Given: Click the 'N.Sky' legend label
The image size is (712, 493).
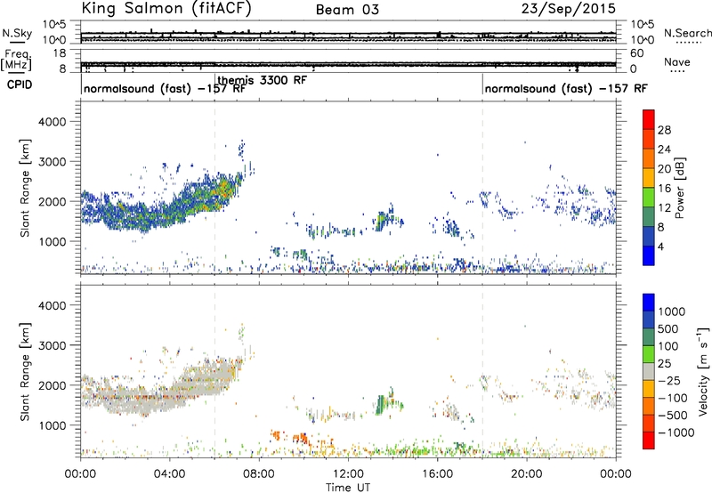Looking at the screenshot, I should tap(17, 33).
